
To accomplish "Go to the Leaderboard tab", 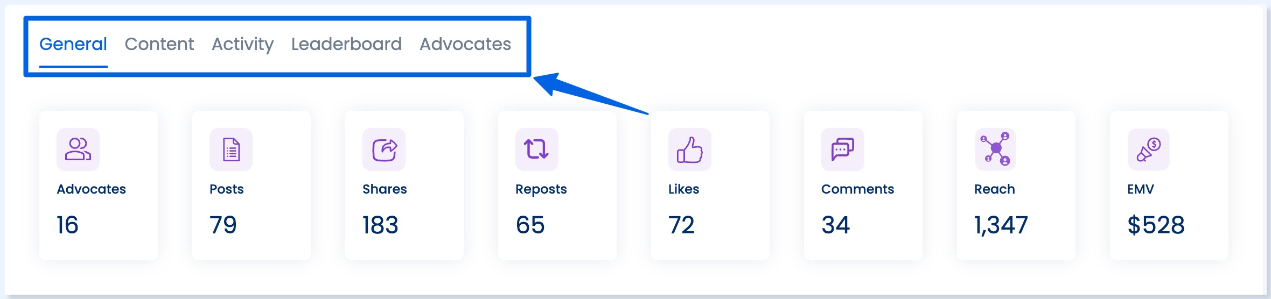I will [x=347, y=44].
